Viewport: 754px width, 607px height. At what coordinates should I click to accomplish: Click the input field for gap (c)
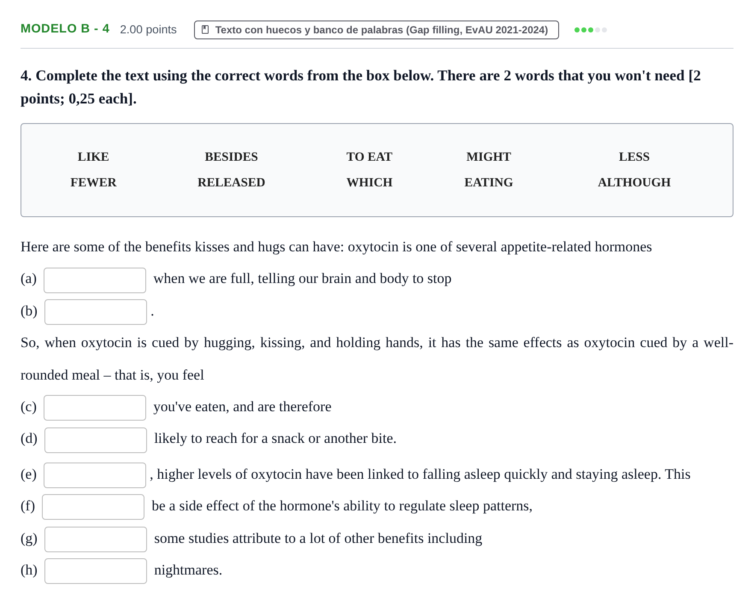tap(95, 408)
